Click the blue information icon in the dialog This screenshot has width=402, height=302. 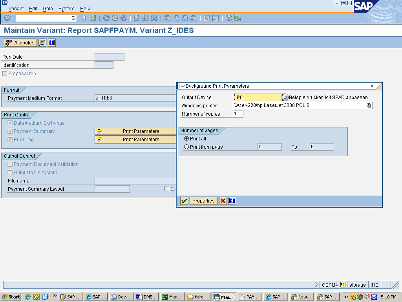(x=232, y=201)
